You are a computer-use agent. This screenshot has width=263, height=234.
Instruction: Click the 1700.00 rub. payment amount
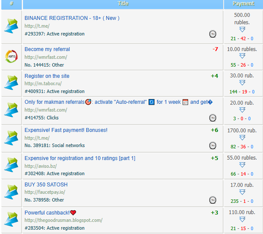tap(242, 131)
